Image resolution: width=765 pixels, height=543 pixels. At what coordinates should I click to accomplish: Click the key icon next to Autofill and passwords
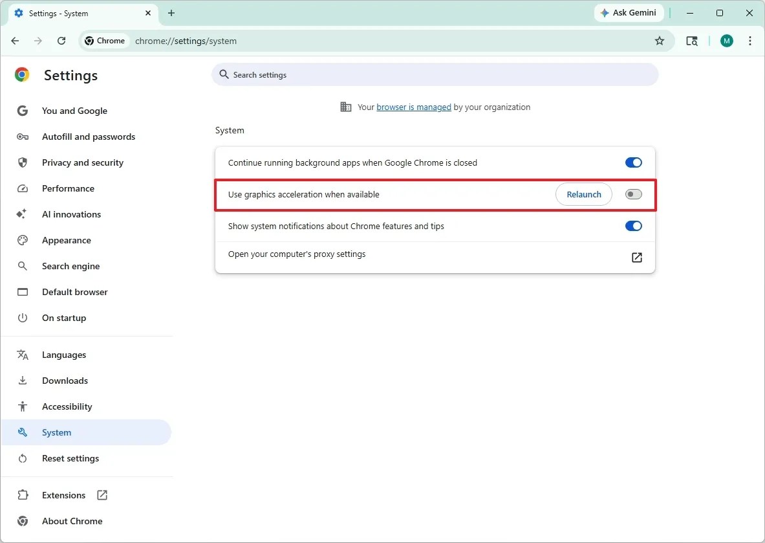pos(23,137)
